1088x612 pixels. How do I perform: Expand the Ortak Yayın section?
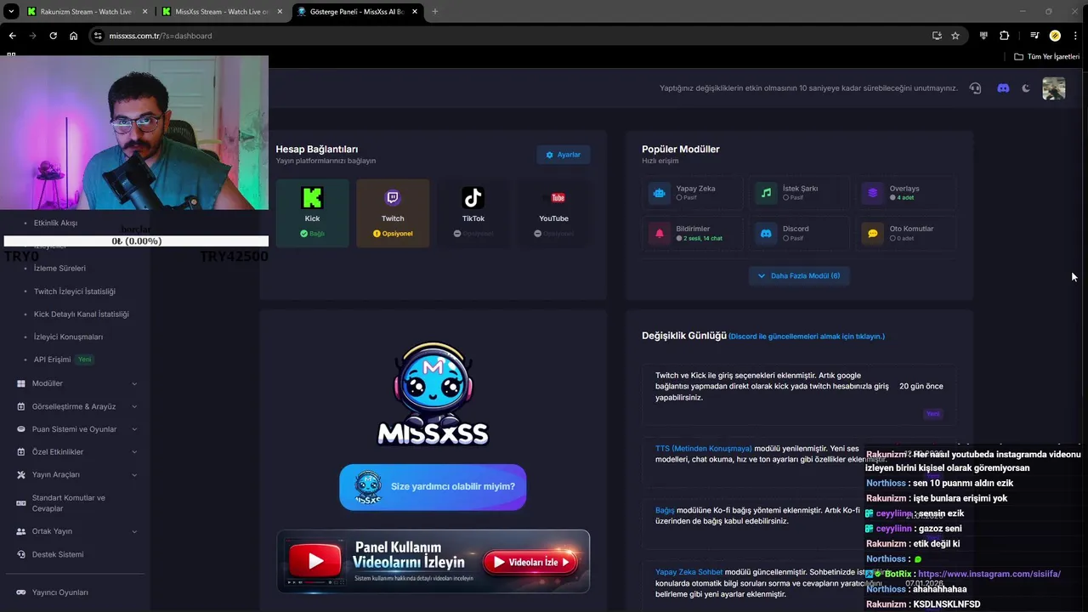pyautogui.click(x=76, y=531)
